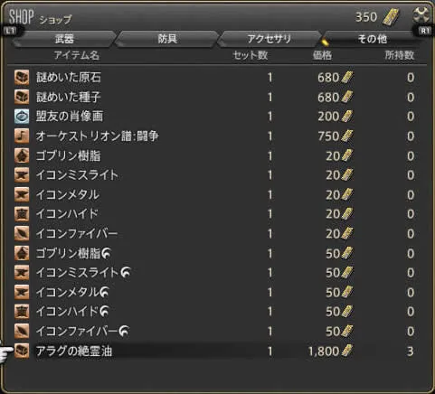This screenshot has width=435, height=394.
Task: Click the 謎めいた種子 item icon
Action: coord(22,97)
